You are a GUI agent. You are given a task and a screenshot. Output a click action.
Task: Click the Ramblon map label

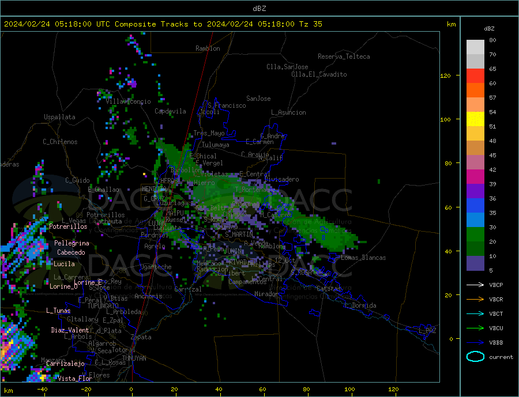tap(208, 48)
